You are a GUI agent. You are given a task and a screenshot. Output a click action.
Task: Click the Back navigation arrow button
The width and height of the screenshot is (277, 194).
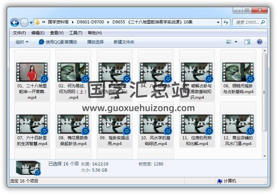click(x=15, y=22)
